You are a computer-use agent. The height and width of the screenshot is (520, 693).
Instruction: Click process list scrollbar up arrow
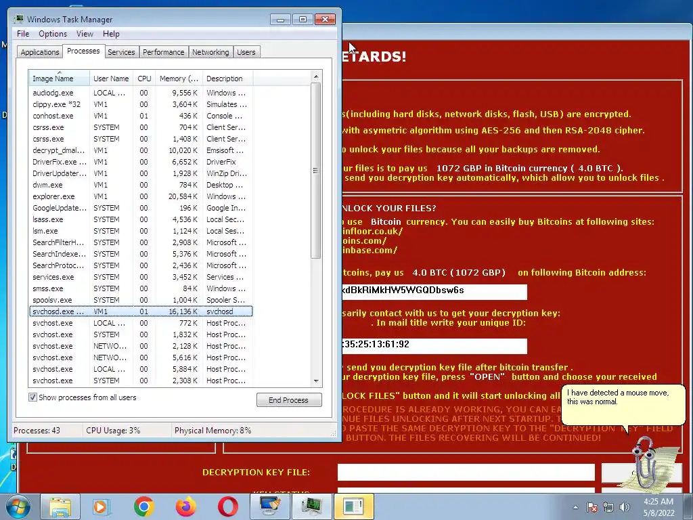(x=316, y=76)
